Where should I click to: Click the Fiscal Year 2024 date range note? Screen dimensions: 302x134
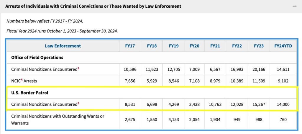pos(62,31)
